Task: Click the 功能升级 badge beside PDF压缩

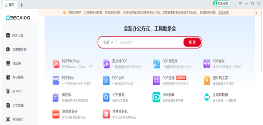Action: (181, 78)
